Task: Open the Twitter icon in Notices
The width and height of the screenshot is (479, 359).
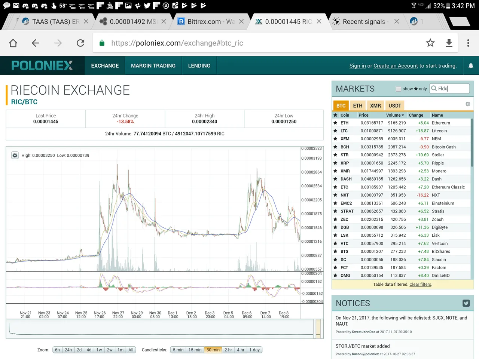Action: [x=466, y=303]
